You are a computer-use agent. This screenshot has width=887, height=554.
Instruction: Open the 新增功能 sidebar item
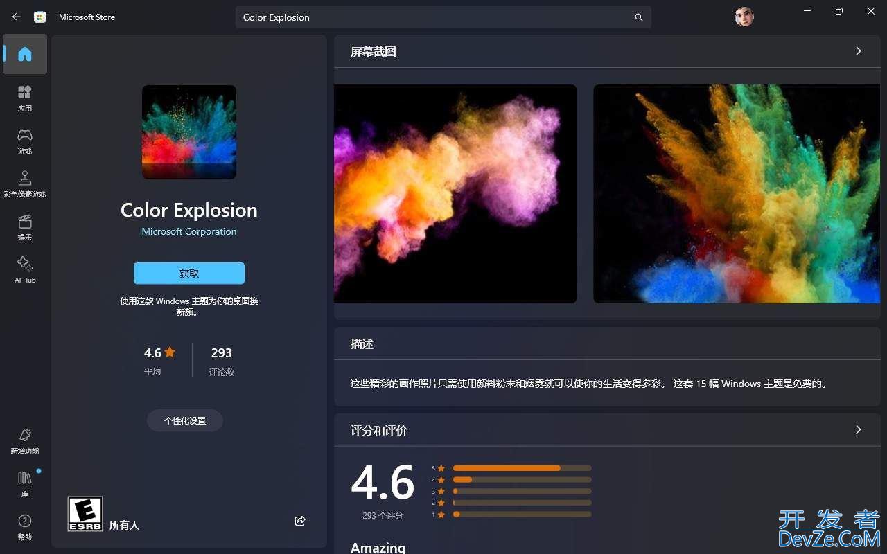click(25, 441)
